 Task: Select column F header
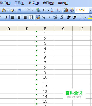point(45,29)
